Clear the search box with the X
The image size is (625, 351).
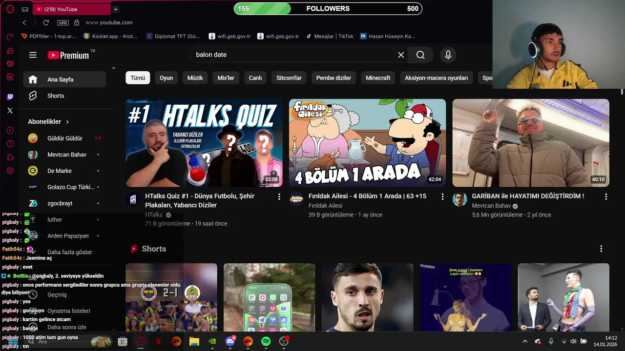click(401, 55)
